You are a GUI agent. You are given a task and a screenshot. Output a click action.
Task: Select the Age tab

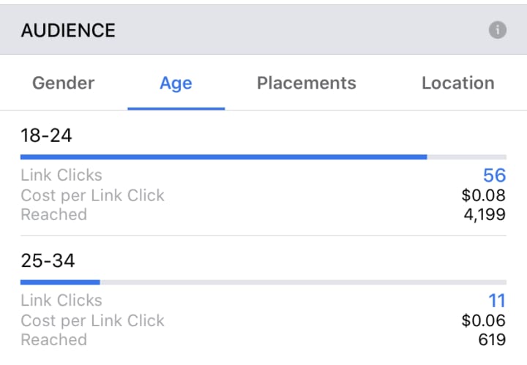coord(176,83)
